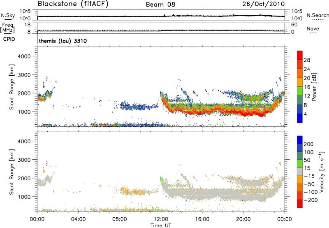Click the "1000" tick on Velocity panel
The height and width of the screenshot is (228, 329).
(24, 197)
